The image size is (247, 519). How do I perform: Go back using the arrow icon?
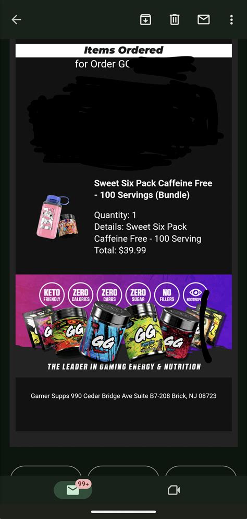click(x=16, y=20)
